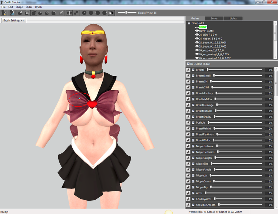The image size is (278, 214).
Task: Uncheck the BreastsFantasy slider checkbox
Action: coord(193,93)
